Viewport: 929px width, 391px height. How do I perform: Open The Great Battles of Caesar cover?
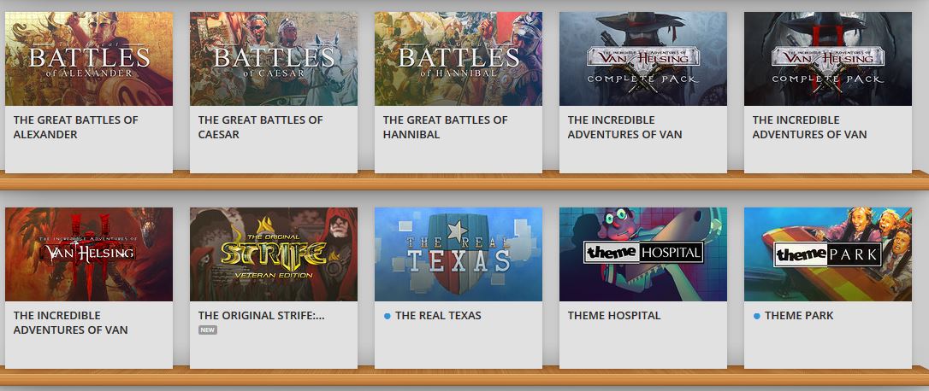(274, 59)
